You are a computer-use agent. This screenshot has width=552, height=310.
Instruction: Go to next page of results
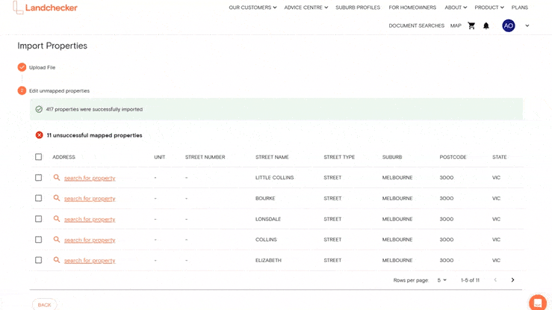pyautogui.click(x=512, y=279)
